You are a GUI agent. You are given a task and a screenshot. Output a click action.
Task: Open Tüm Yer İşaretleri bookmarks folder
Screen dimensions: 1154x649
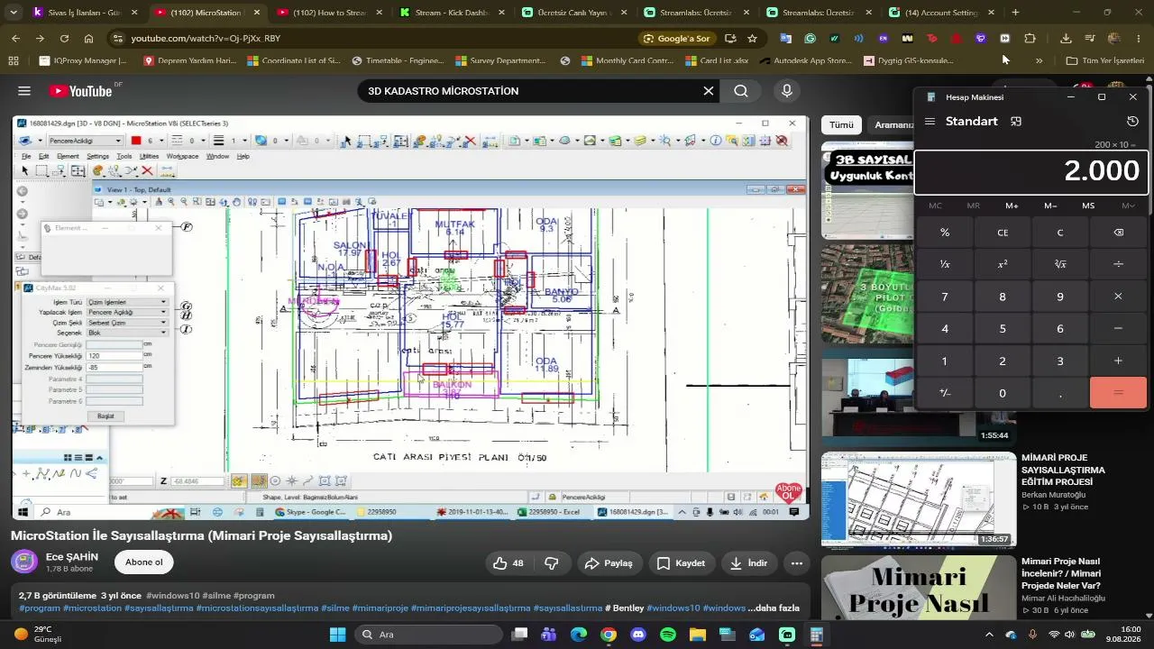click(x=1104, y=61)
